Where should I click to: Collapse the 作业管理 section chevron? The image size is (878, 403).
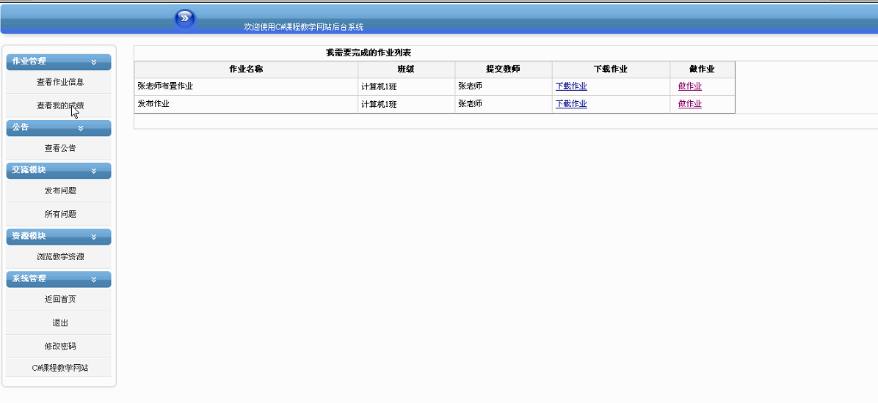pyautogui.click(x=94, y=62)
